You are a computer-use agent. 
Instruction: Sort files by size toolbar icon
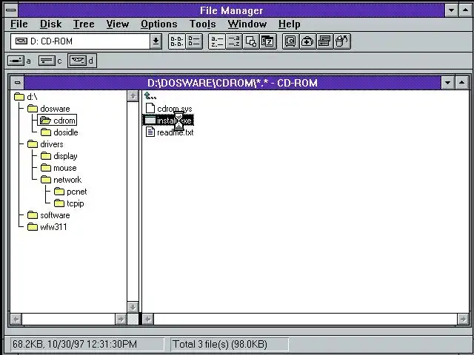250,41
